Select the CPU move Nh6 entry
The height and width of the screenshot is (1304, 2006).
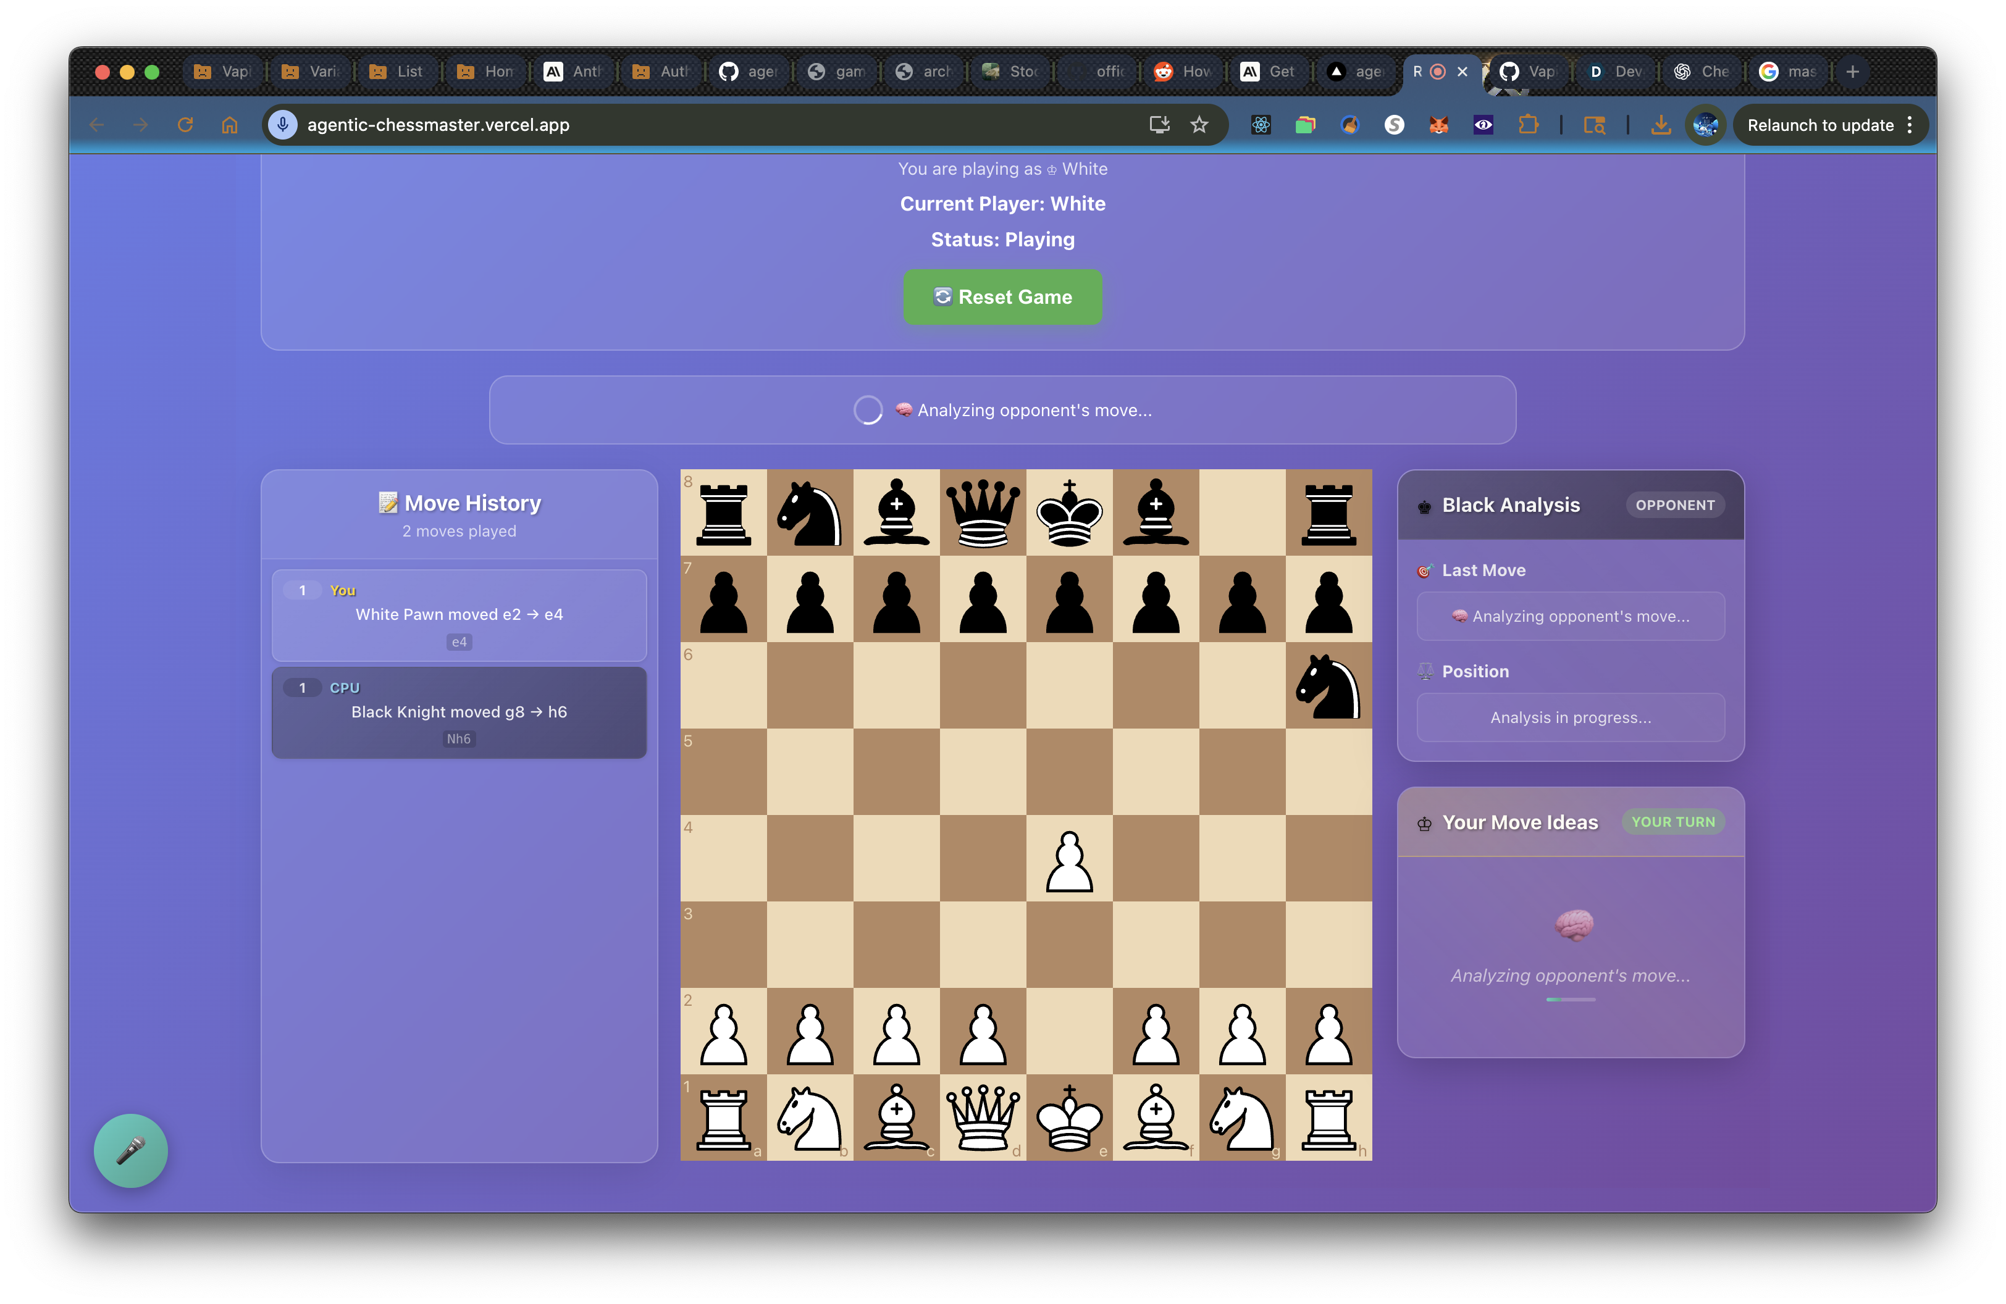[x=458, y=713]
